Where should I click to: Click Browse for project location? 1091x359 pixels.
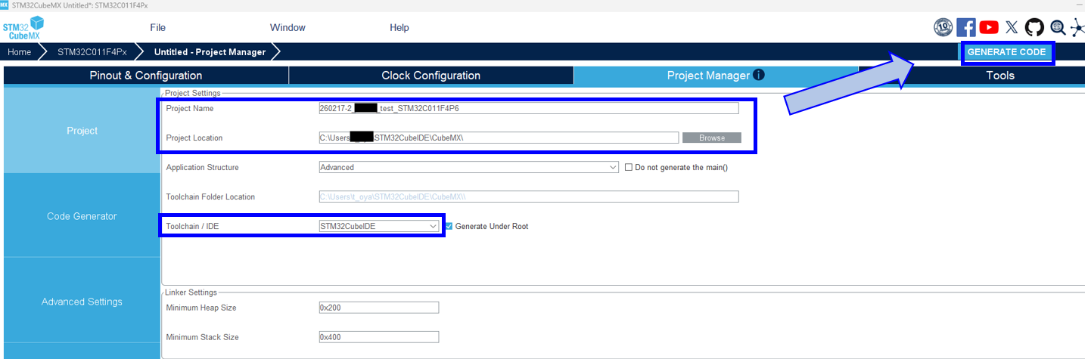tap(711, 138)
